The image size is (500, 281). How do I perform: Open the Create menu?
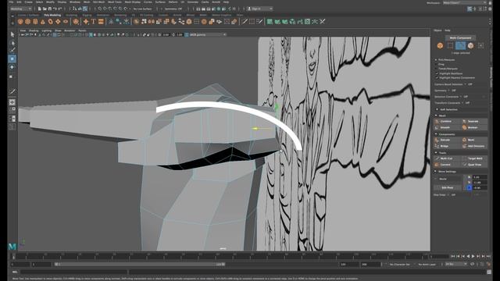point(28,2)
